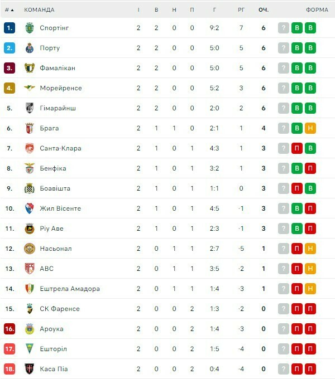Click the КОМАНДА column header
Viewport: 335px width, 379px height.
tap(39, 9)
